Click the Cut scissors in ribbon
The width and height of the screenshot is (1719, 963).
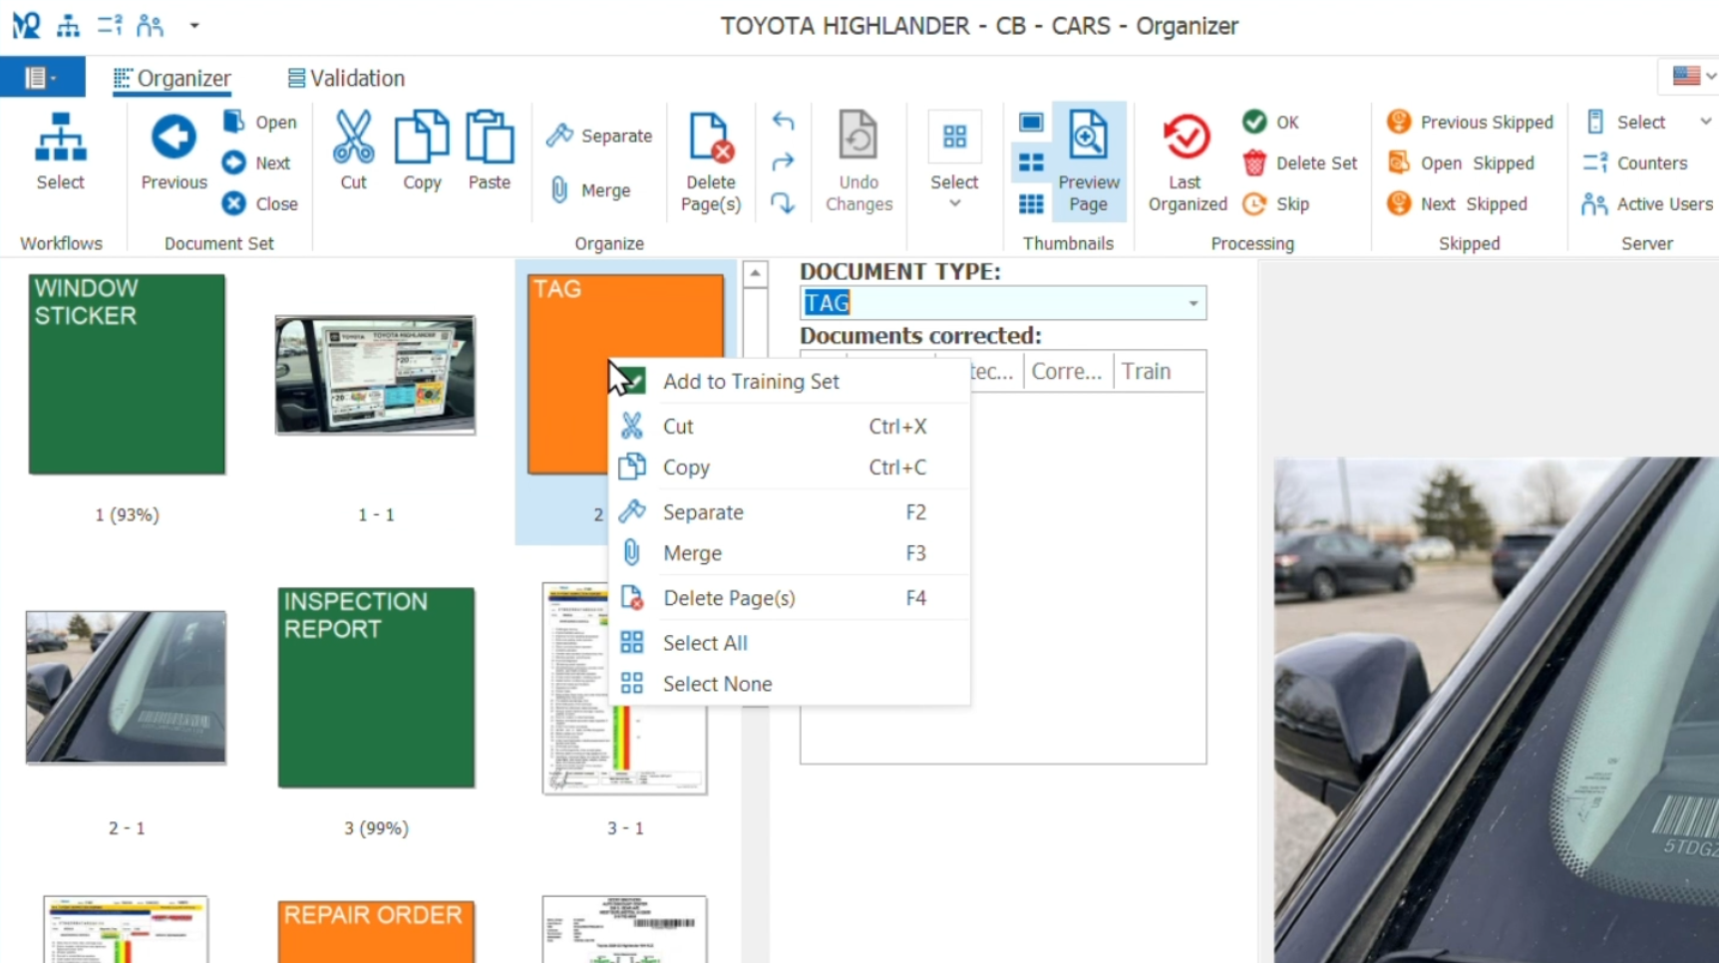(x=354, y=138)
